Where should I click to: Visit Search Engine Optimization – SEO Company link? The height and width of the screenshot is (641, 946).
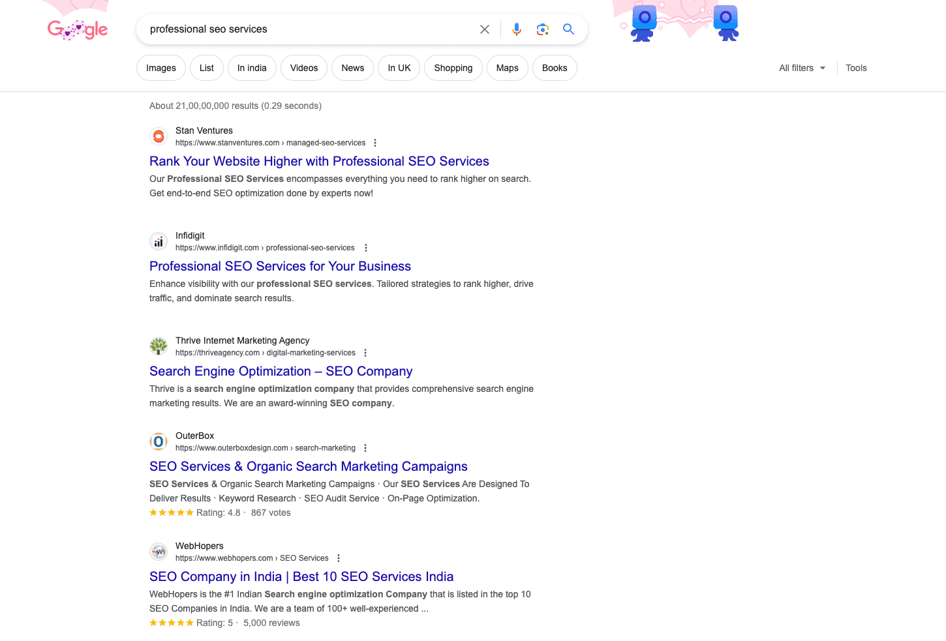pos(281,371)
